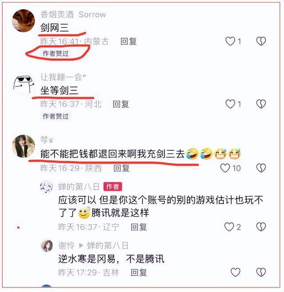Like the author's reply mentioning 腾讯就是这样

(229, 227)
